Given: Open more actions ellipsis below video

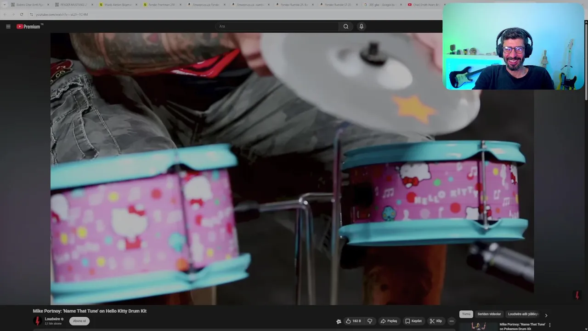Looking at the screenshot, I should coord(452,321).
